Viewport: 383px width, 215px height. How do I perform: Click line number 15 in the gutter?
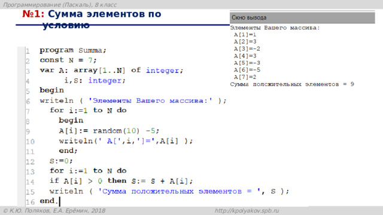tap(31, 192)
